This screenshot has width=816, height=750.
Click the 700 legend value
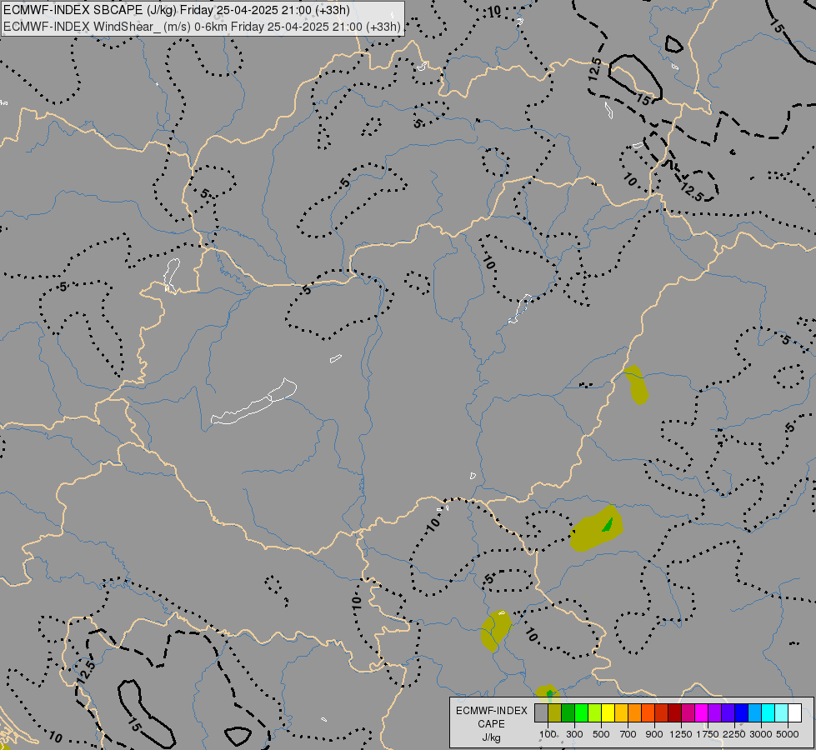pos(628,734)
